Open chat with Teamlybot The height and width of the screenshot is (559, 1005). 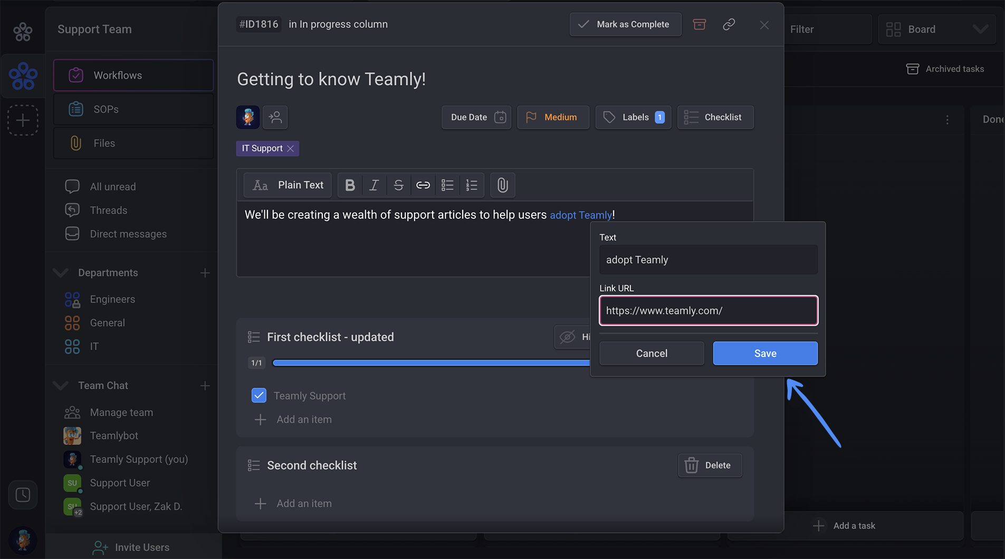click(114, 436)
